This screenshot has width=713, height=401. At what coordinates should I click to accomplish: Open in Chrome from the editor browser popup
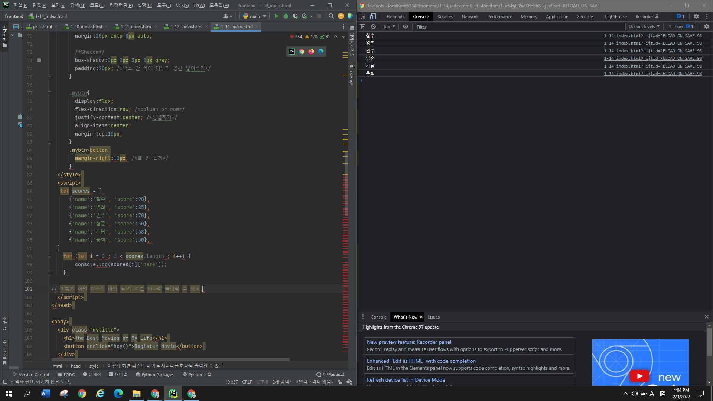coord(302,52)
